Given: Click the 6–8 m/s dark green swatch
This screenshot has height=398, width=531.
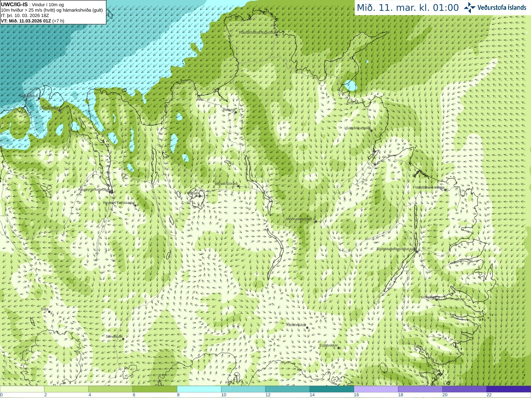Looking at the screenshot, I should [155, 389].
